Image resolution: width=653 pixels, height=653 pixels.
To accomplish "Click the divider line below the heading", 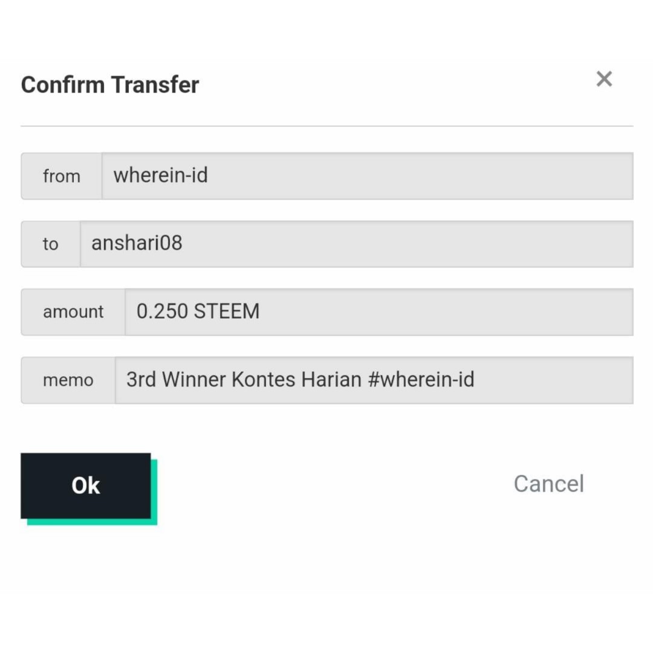I will (326, 126).
